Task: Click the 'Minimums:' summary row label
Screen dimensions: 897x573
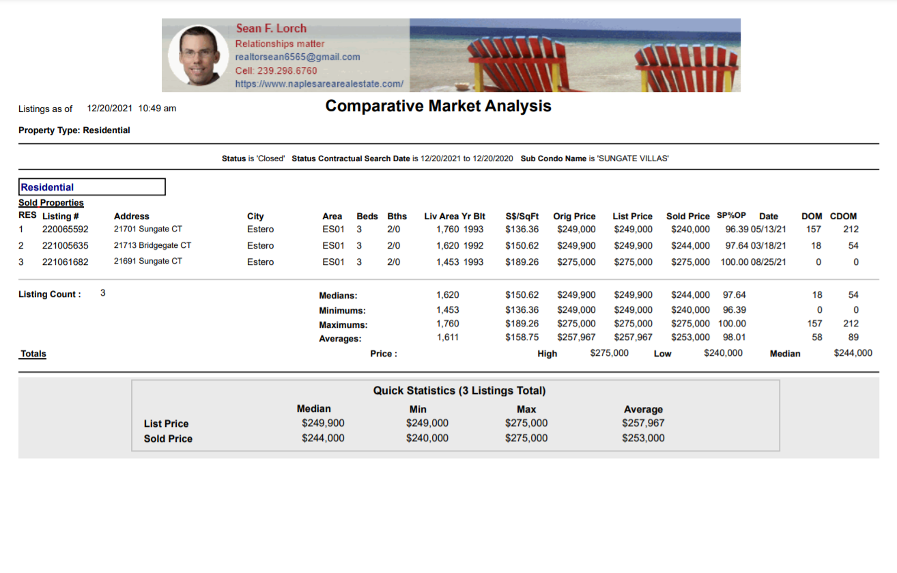Action: [343, 311]
